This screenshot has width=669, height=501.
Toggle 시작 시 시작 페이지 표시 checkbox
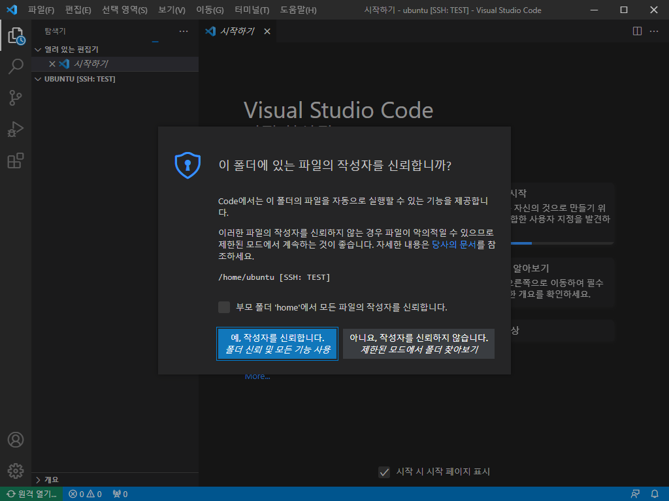tap(384, 472)
